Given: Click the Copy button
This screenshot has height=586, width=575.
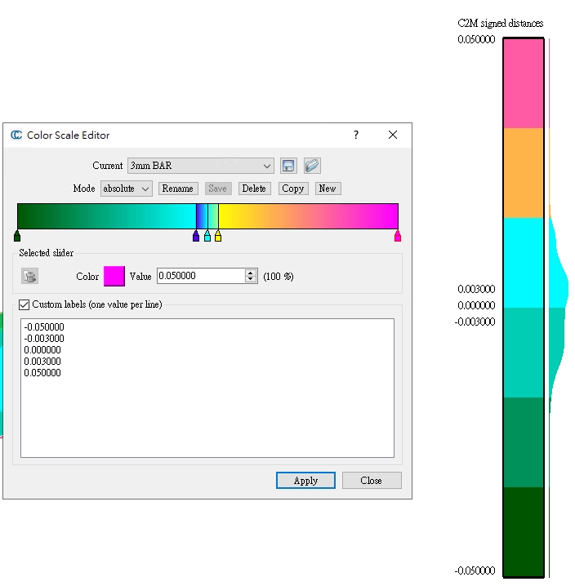Looking at the screenshot, I should click(292, 189).
